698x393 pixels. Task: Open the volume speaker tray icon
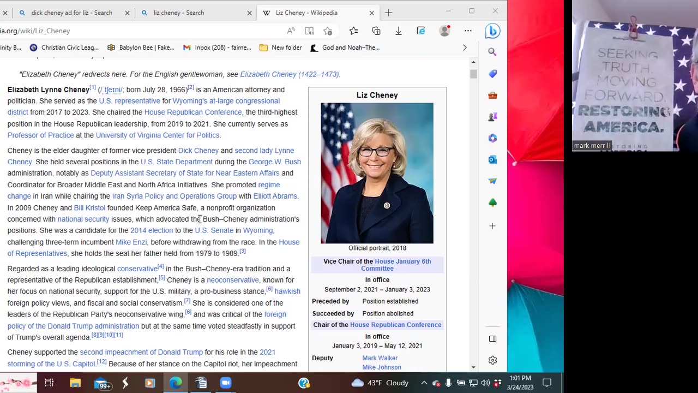pos(485,383)
